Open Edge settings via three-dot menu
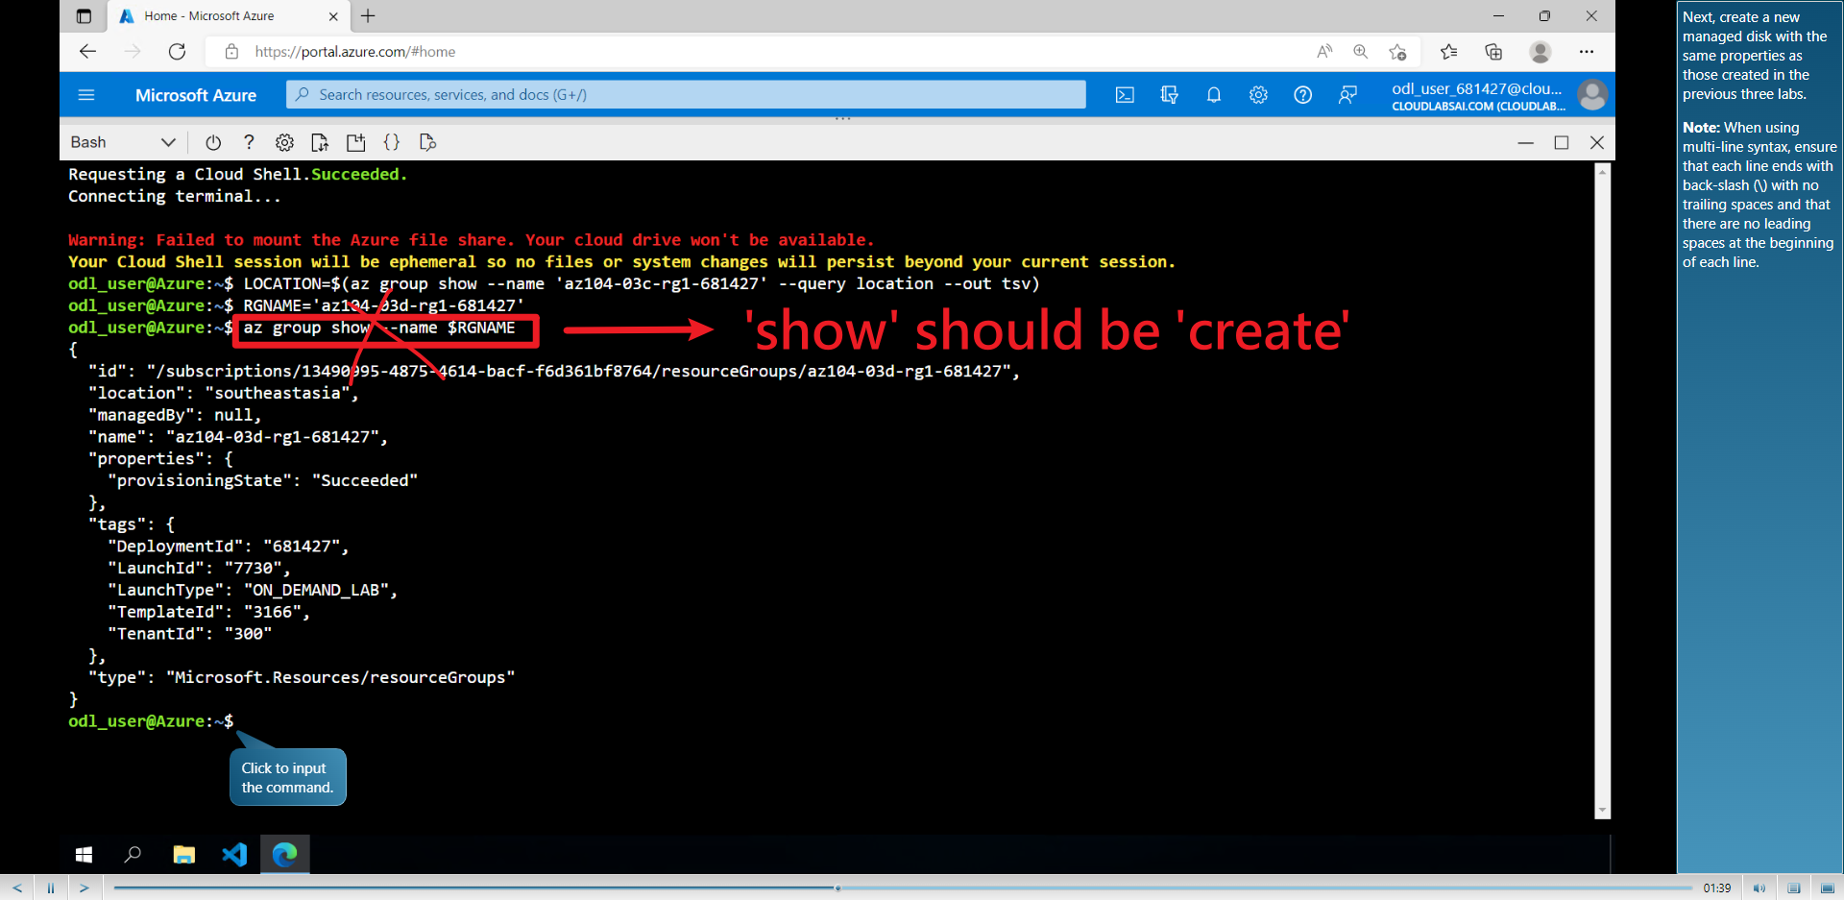 click(x=1587, y=52)
